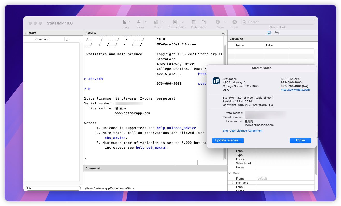Viewport: 341px width, 206px height.
Task: Select the Value label property row
Action: click(x=271, y=163)
